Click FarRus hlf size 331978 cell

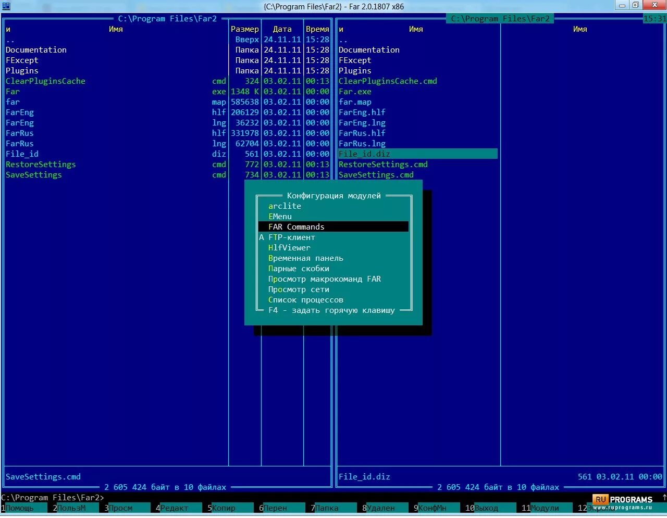click(x=245, y=133)
